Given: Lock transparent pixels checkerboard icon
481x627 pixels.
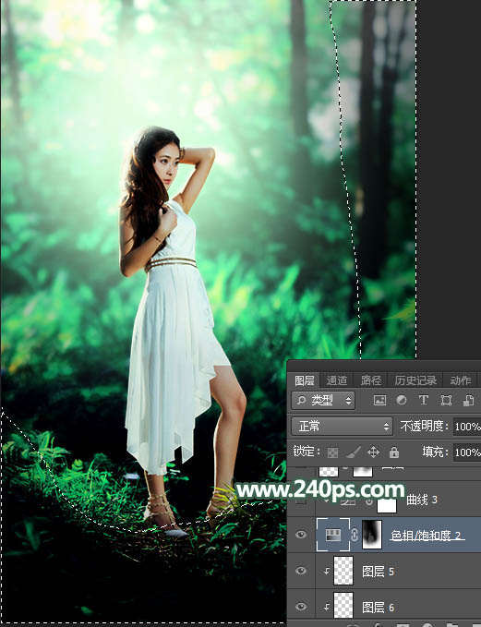Looking at the screenshot, I should tap(332, 452).
